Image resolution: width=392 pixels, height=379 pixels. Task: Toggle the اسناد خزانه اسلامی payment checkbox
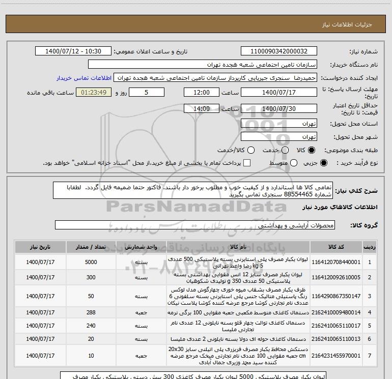pos(247,163)
